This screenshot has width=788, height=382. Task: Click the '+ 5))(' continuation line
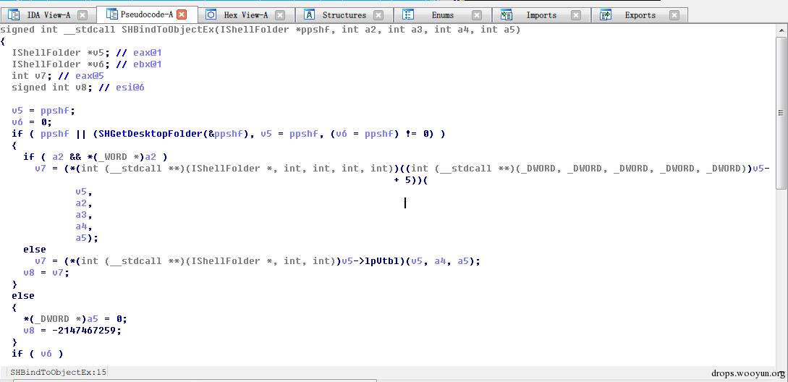[410, 180]
